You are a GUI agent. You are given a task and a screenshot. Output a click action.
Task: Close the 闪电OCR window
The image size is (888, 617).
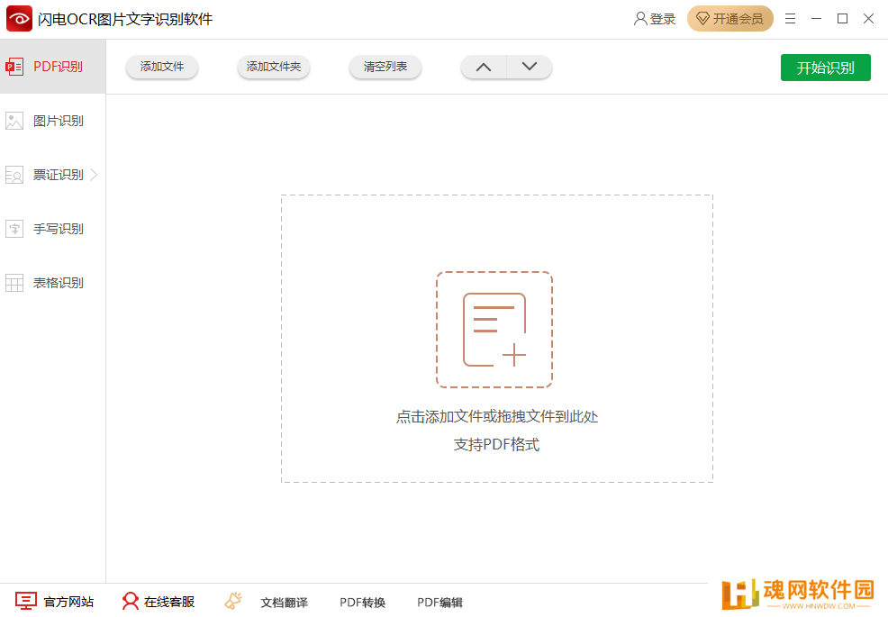coord(868,19)
